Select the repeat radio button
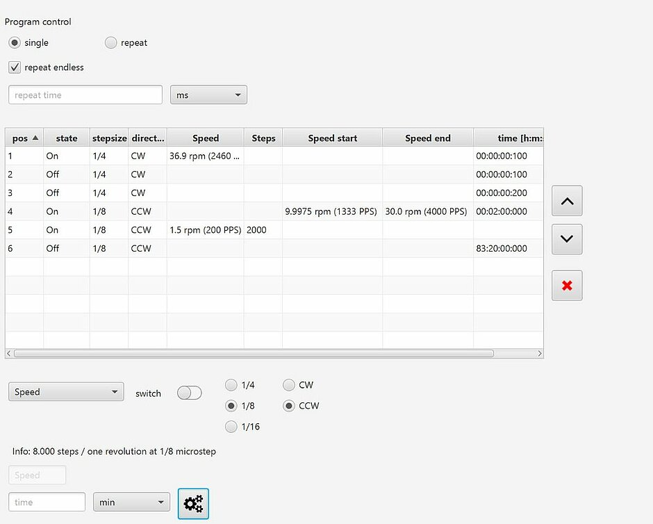This screenshot has height=524, width=653. pos(111,43)
